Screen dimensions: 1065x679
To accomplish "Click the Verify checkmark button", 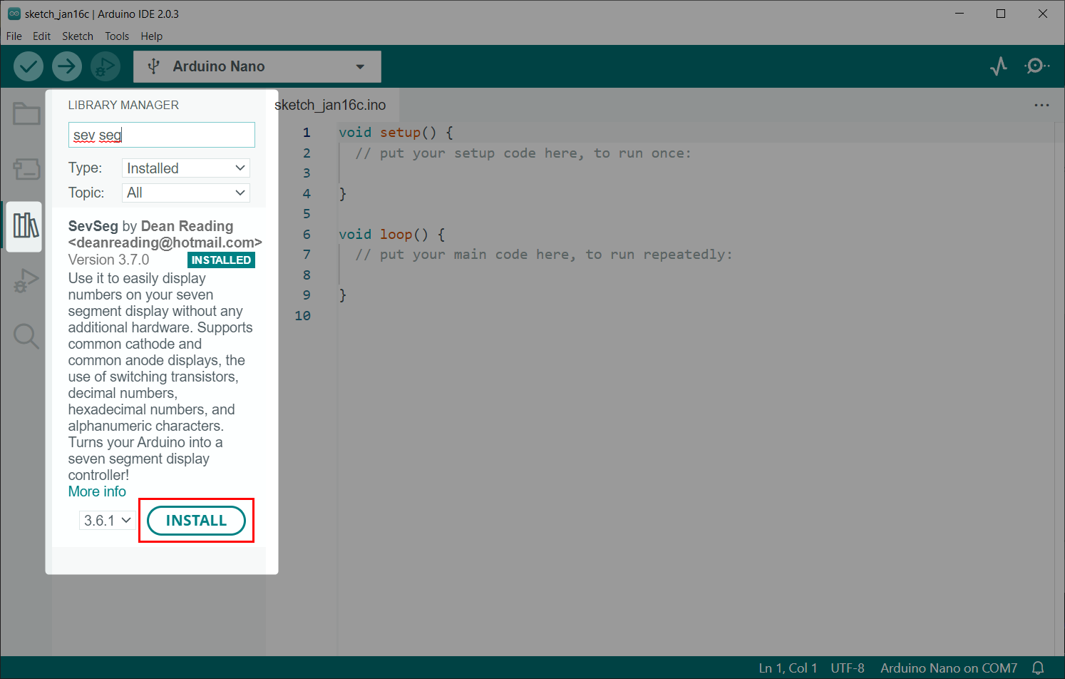I will [x=29, y=66].
